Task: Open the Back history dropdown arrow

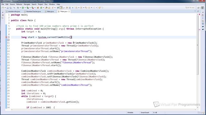Action: point(91,8)
